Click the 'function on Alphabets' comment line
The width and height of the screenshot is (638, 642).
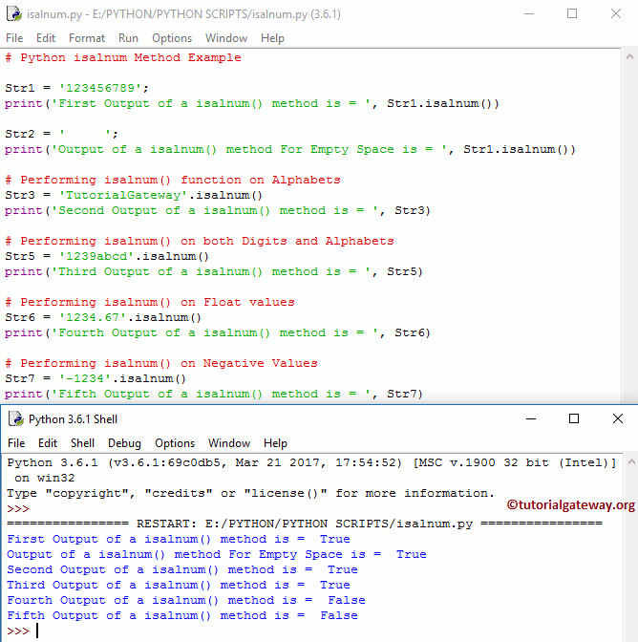(173, 180)
